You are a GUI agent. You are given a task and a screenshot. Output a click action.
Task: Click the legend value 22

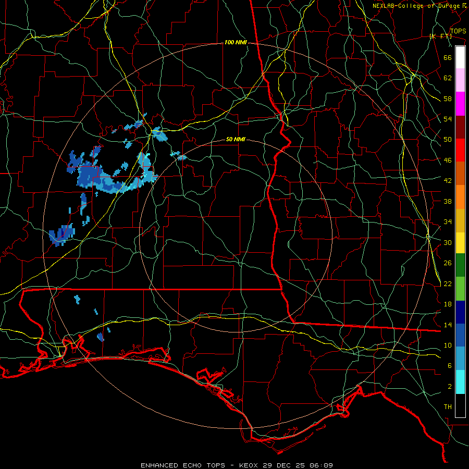click(x=448, y=283)
